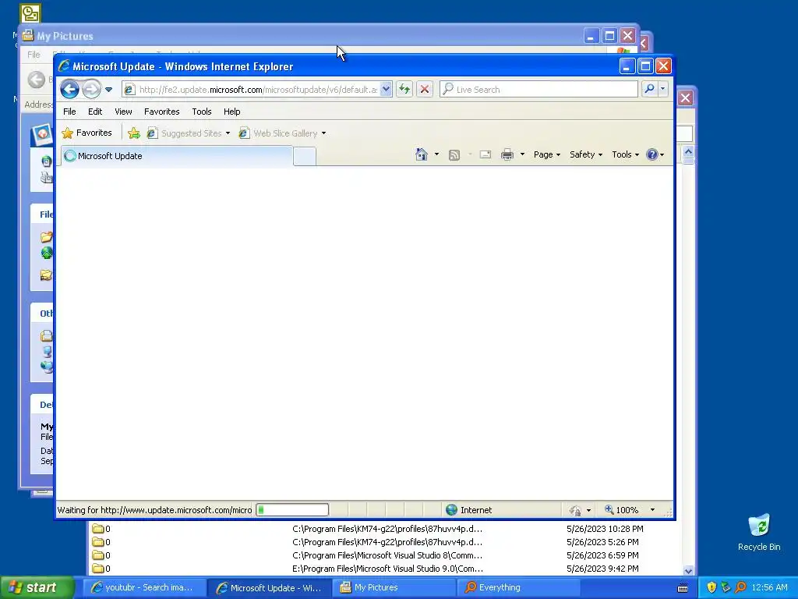Click the Help question mark icon
798x599 pixels.
[x=652, y=154]
